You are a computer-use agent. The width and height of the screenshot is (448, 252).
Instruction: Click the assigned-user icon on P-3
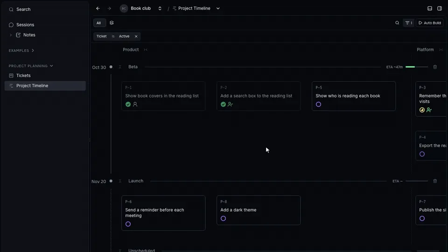[x=429, y=110]
